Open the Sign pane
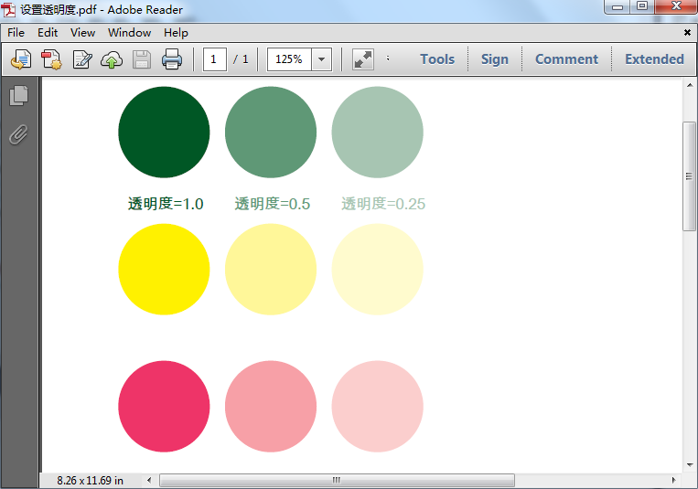Screen dimensions: 698x489 [x=495, y=59]
